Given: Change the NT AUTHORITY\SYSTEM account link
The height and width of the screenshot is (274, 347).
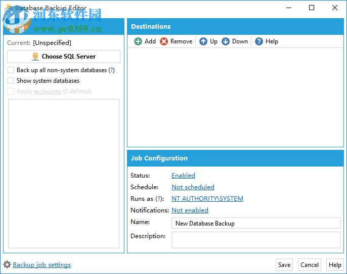Looking at the screenshot, I should point(207,199).
